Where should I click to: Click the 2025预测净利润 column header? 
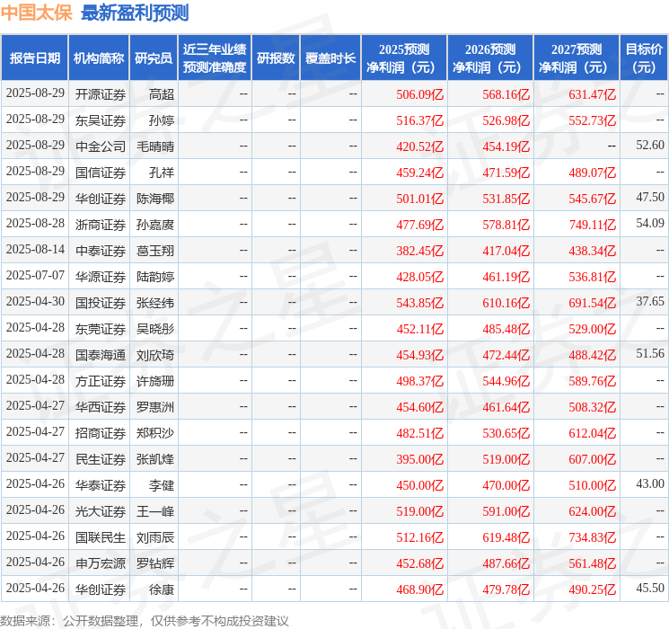[403, 58]
